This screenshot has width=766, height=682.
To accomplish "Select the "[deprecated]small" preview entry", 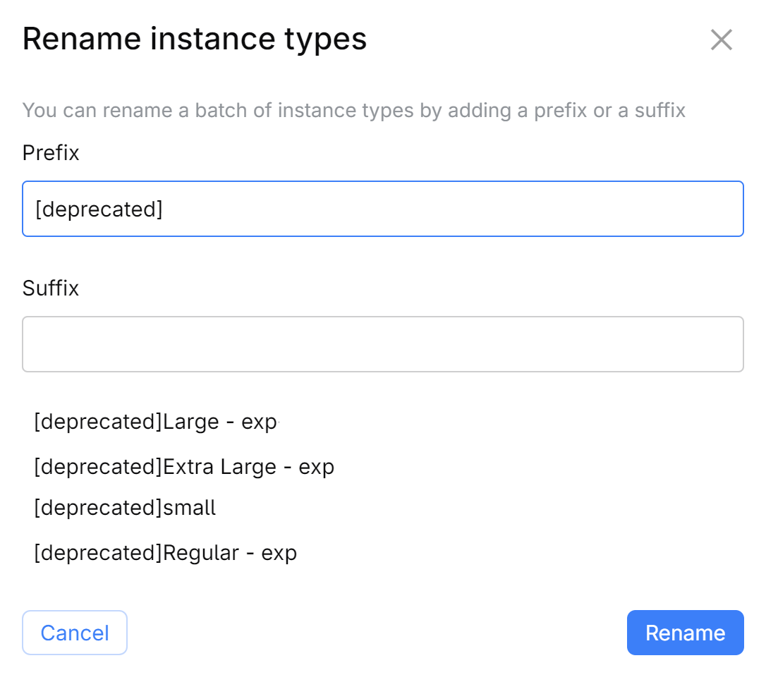I will 125,507.
